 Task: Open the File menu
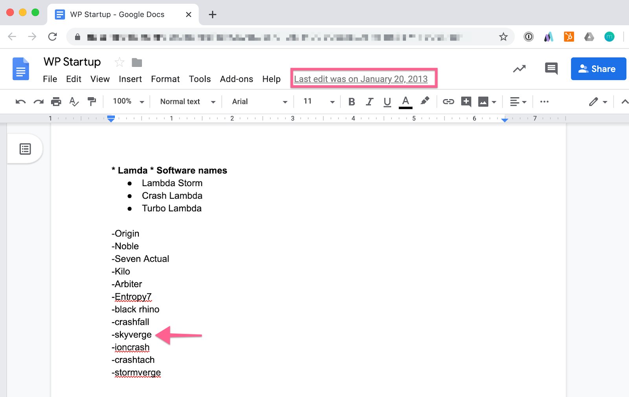50,79
